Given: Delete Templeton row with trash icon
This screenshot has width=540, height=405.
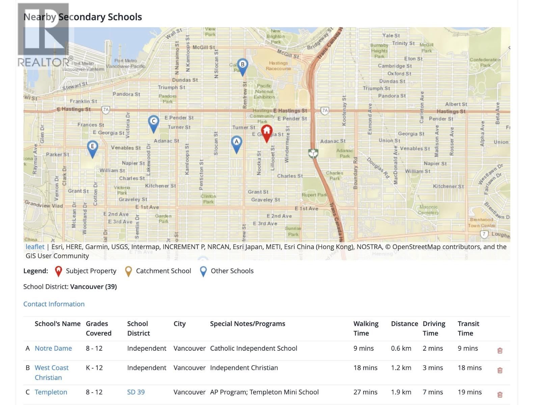Looking at the screenshot, I should pos(500,394).
